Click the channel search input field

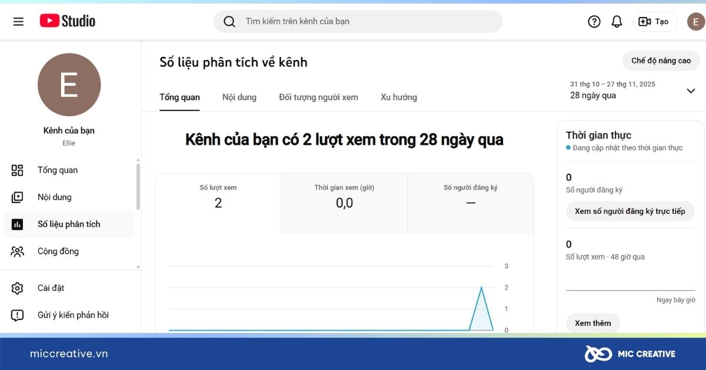click(x=358, y=21)
